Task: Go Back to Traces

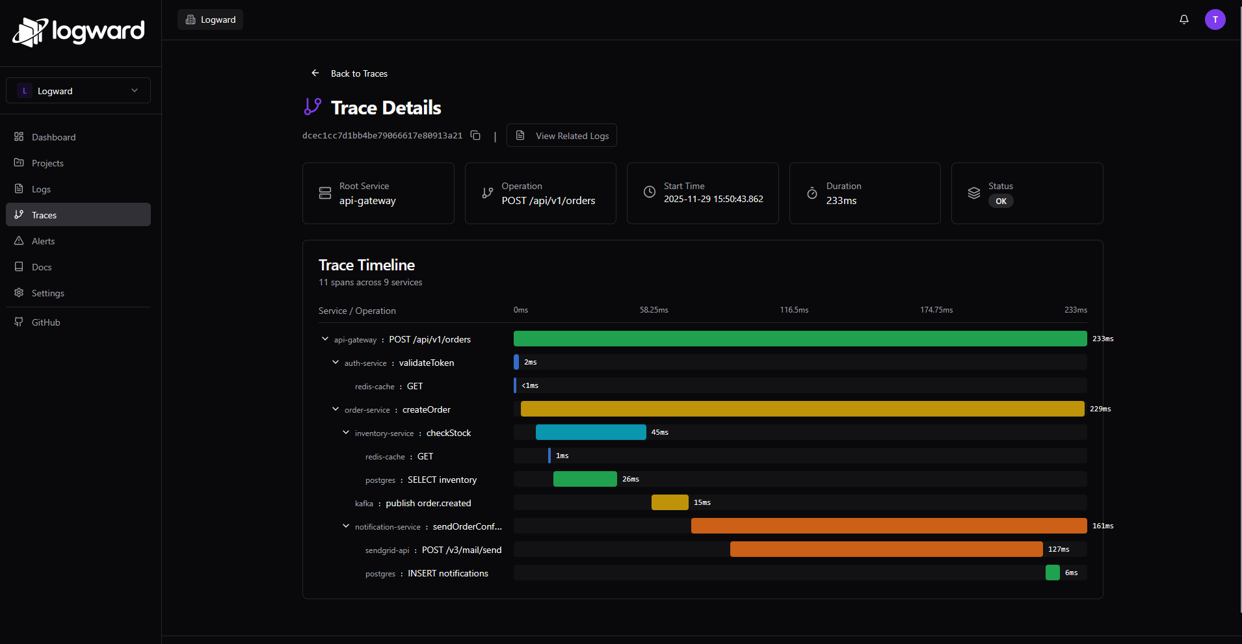Action: pyautogui.click(x=349, y=73)
